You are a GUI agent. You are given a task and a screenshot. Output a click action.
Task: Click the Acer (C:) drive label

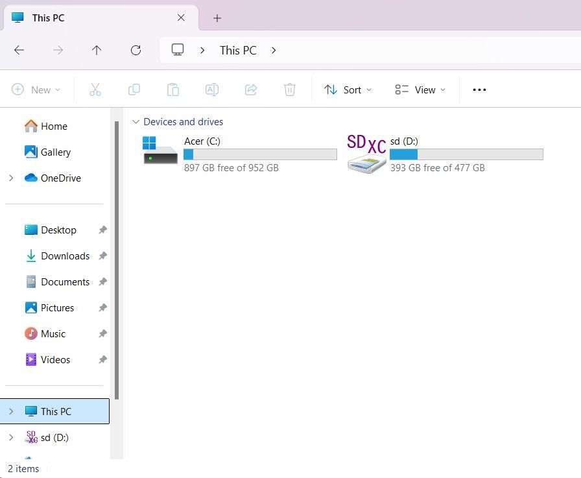[202, 141]
